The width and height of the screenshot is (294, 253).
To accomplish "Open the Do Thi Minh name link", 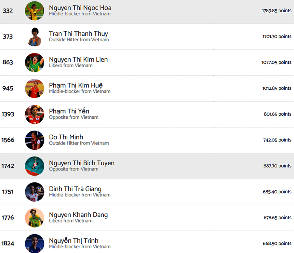I will (66, 137).
